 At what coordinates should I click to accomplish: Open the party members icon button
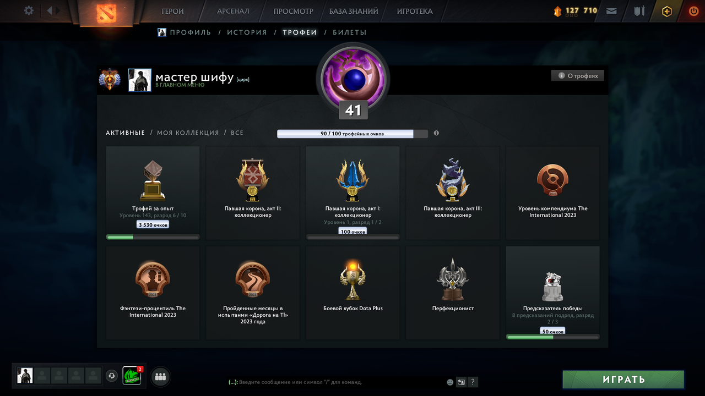tap(160, 377)
